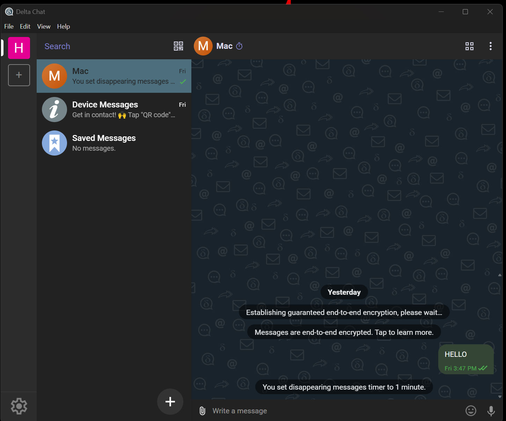506x421 pixels.
Task: Click the 'You set disappearing messages' preview in Mac row
Action: click(124, 81)
